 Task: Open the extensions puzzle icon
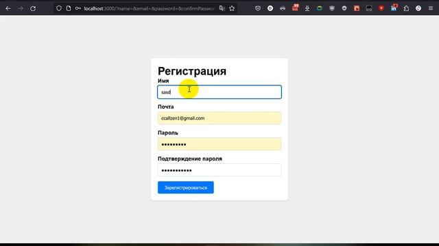(x=406, y=8)
